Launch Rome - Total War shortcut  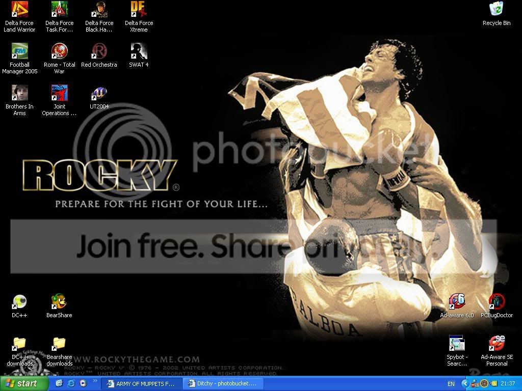(59, 59)
